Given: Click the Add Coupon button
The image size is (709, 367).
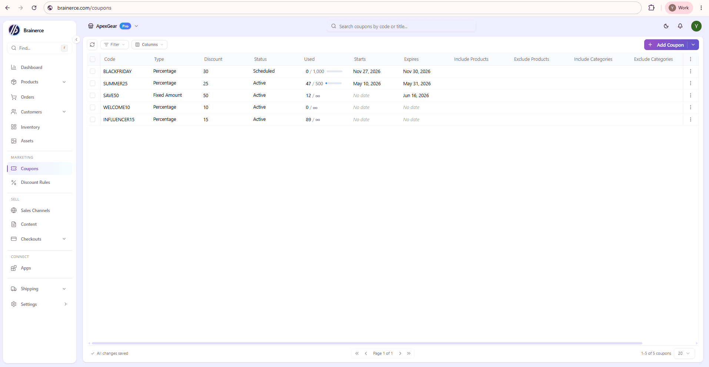Looking at the screenshot, I should click(x=666, y=45).
